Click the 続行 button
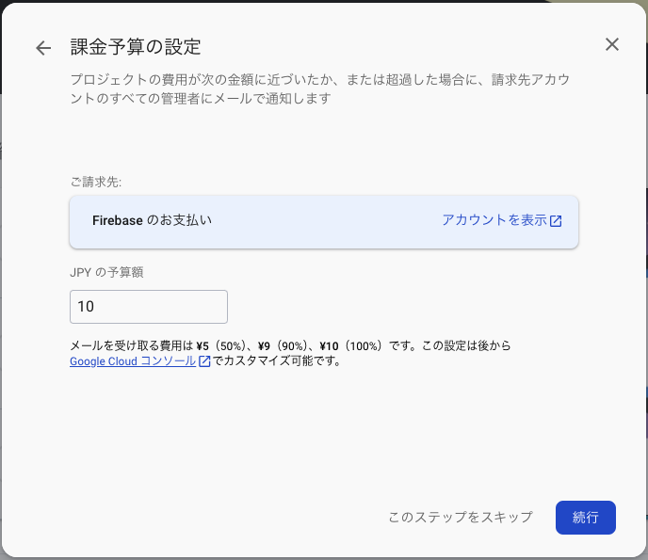 (586, 518)
